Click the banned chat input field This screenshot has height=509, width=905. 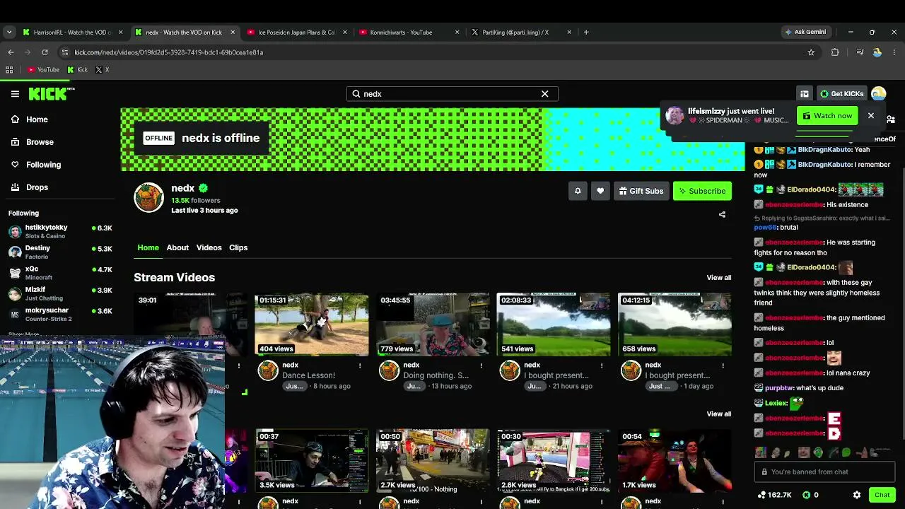(x=824, y=472)
